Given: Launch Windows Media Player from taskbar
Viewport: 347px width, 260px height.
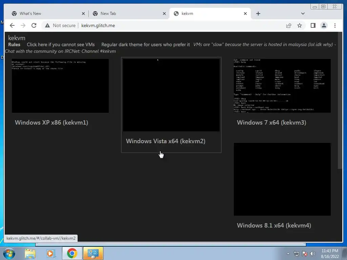Looking at the screenshot, I should [51, 253].
